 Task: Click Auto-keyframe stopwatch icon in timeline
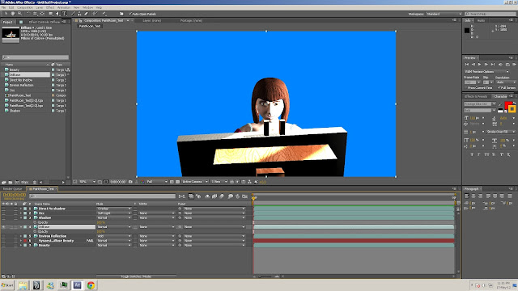click(237, 196)
